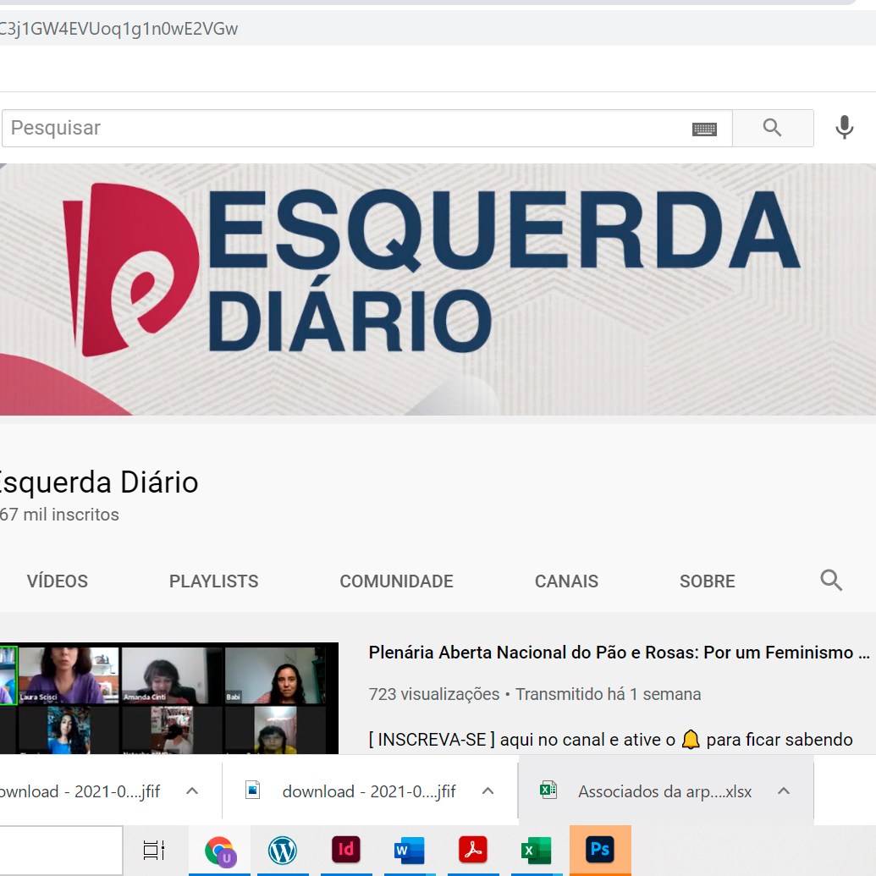Launch WordPress from the taskbar
The height and width of the screenshot is (876, 876).
pos(283,850)
